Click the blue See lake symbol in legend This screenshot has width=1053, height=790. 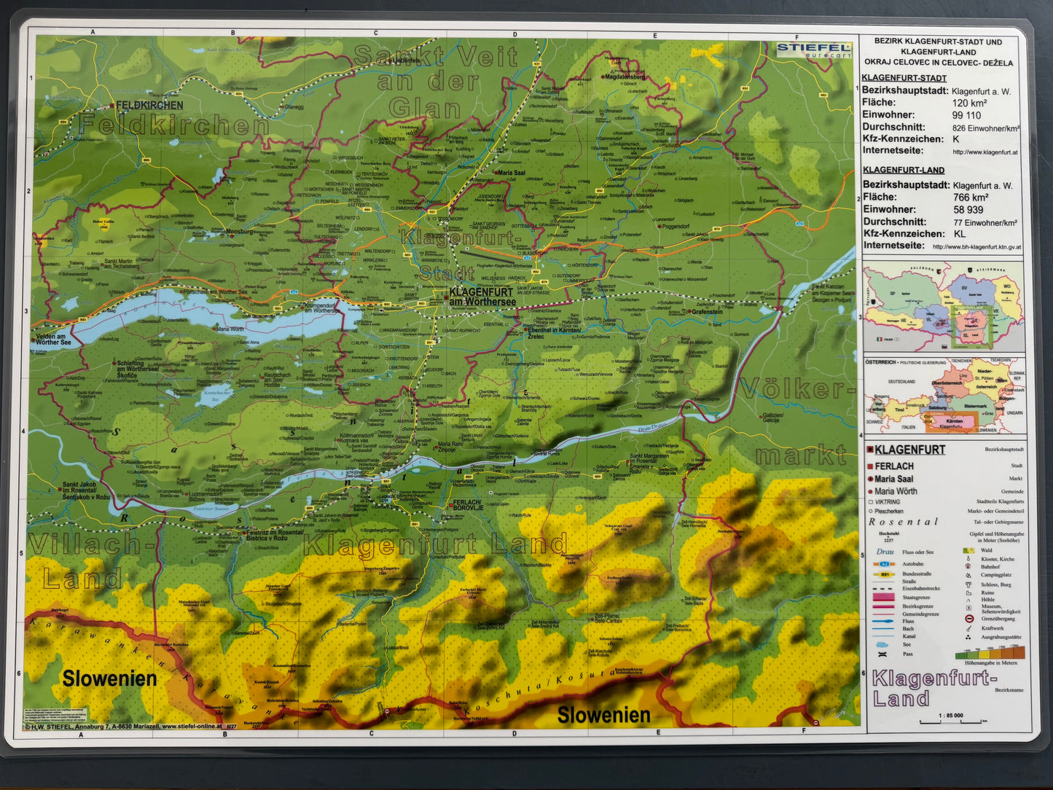pos(882,644)
